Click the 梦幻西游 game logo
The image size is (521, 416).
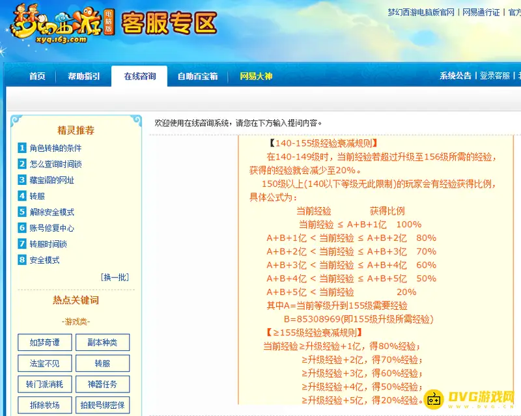coord(62,23)
